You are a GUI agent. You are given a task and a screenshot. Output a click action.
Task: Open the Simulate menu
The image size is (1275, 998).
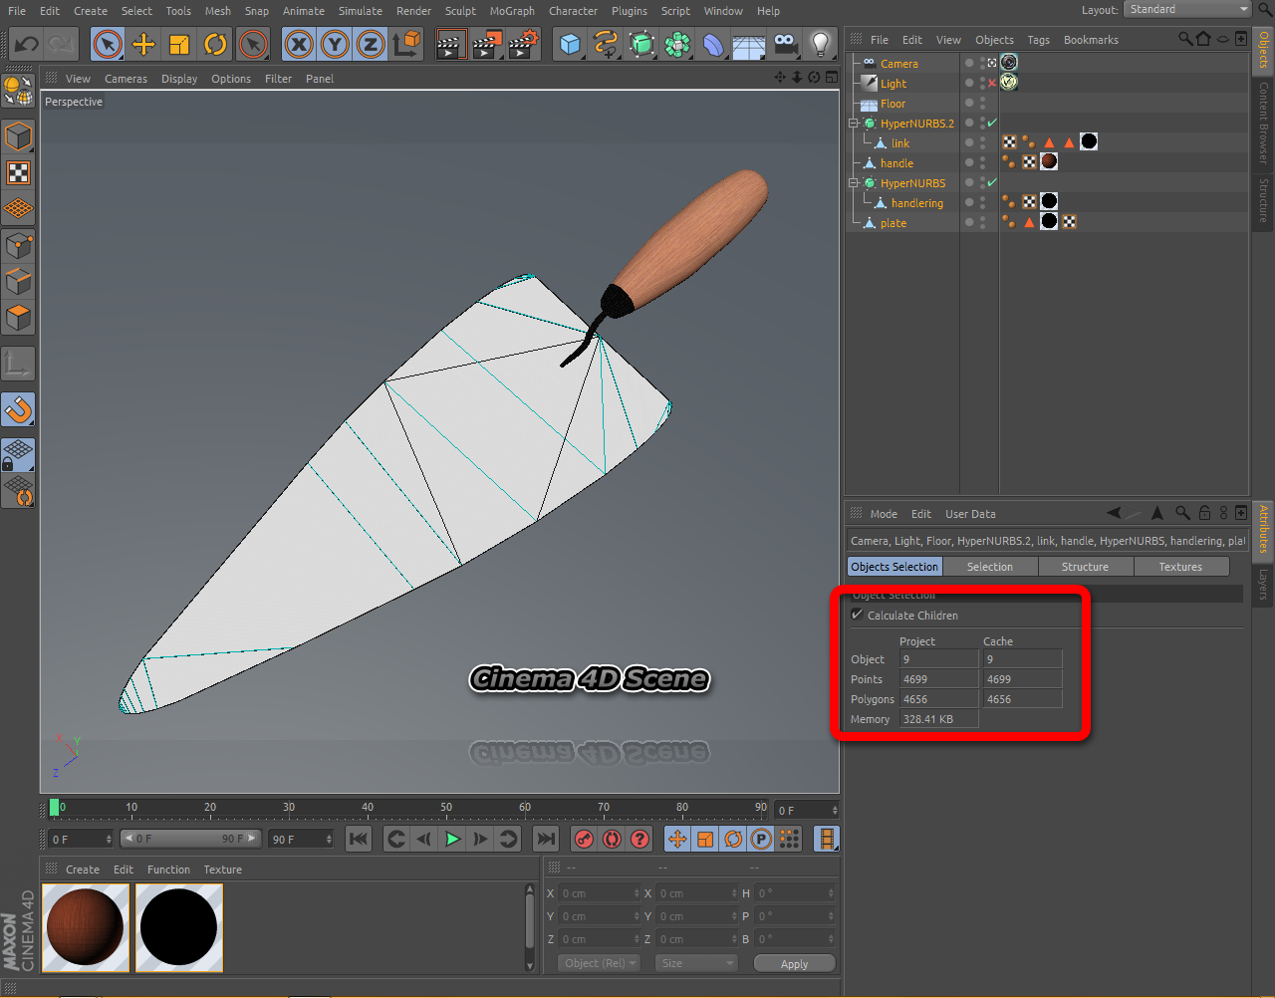click(x=361, y=11)
